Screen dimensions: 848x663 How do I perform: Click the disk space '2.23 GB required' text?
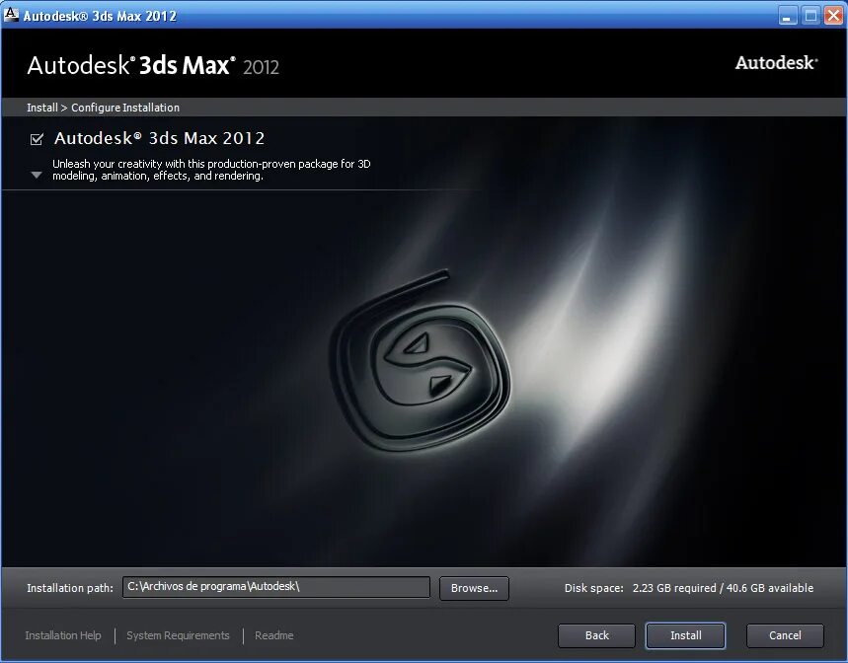674,588
